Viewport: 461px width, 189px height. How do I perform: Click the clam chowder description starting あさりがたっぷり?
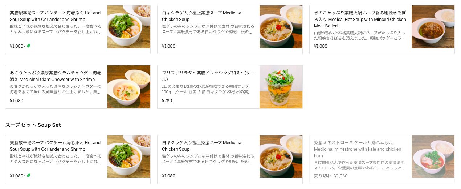[56, 89]
